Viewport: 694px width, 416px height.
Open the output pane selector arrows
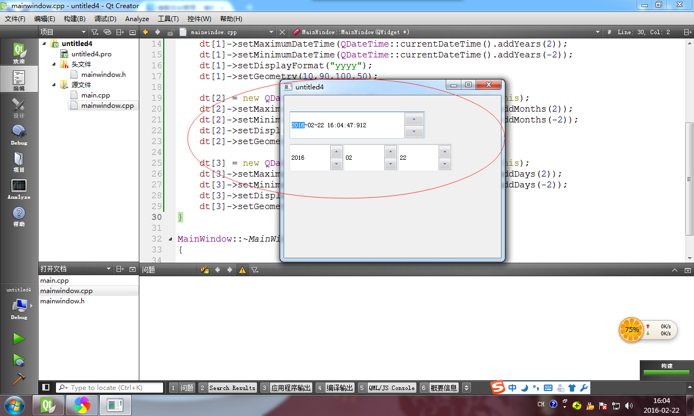(x=466, y=388)
